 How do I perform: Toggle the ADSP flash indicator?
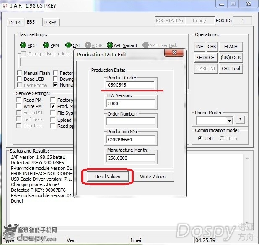coord(88,45)
